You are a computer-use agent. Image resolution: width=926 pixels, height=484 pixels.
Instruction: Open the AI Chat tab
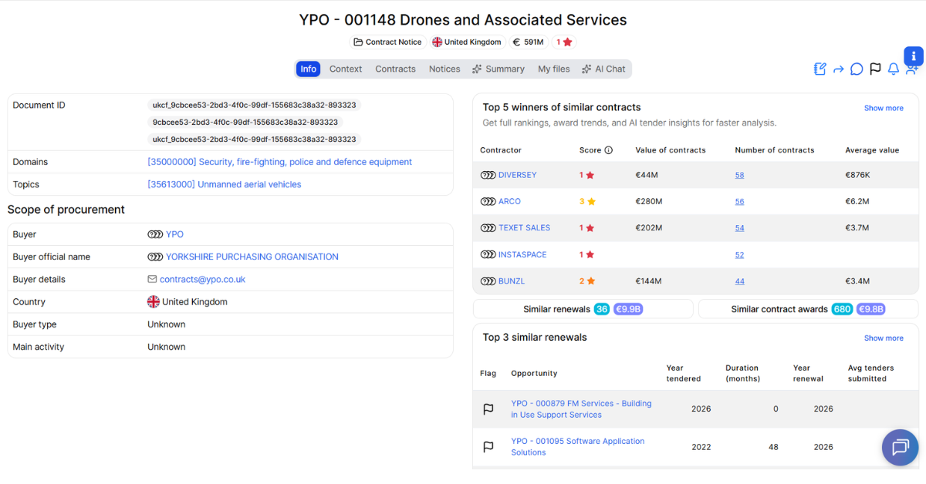coord(604,69)
